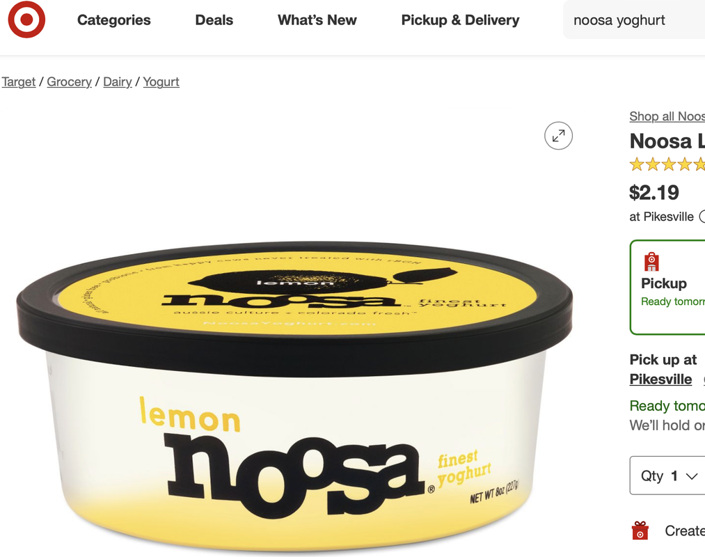
Task: Expand the product image fullscreen
Action: coord(558,136)
